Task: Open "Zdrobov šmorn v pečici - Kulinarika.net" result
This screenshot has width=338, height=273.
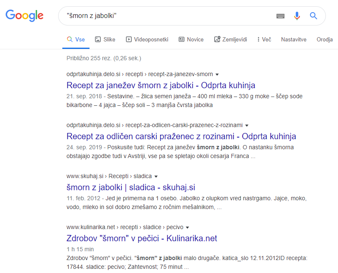Action: point(142,239)
